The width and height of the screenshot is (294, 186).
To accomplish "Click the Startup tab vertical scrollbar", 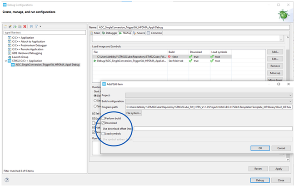I will (x=288, y=98).
